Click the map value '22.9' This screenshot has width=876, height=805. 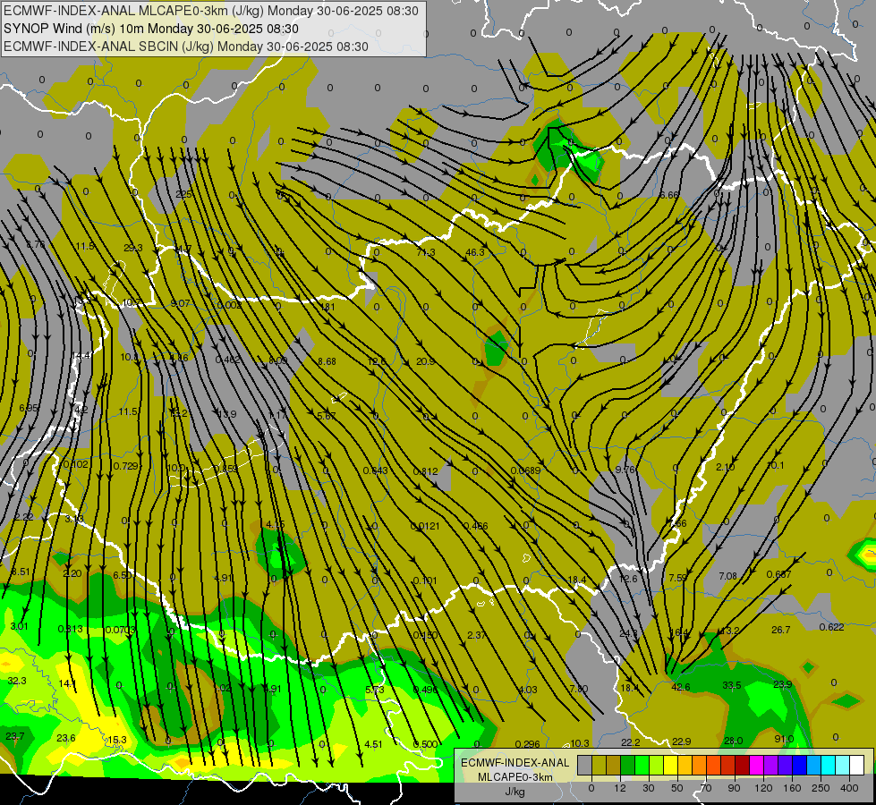[681, 741]
